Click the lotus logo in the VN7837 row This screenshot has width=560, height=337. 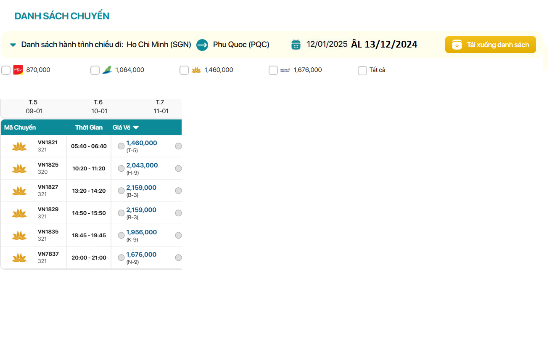(19, 257)
